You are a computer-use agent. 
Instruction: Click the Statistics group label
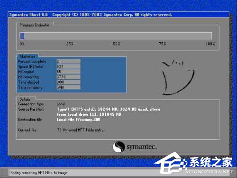point(27,56)
